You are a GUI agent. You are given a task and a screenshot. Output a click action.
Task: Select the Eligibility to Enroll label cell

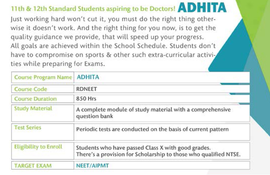click(x=38, y=147)
